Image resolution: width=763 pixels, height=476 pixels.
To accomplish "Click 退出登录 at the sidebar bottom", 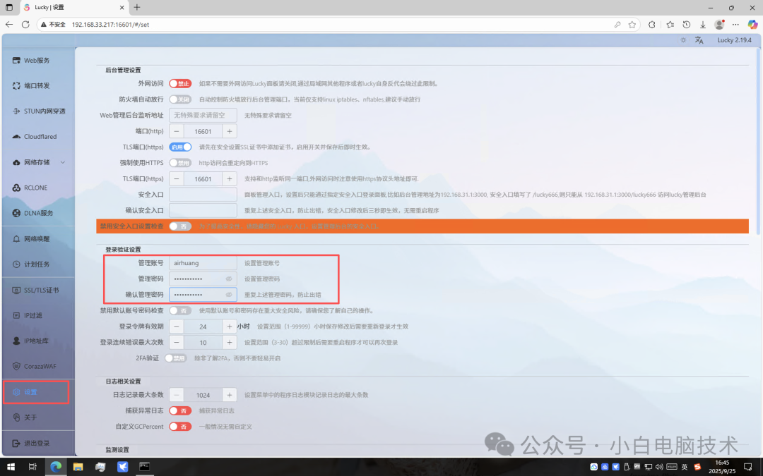I will (32, 442).
